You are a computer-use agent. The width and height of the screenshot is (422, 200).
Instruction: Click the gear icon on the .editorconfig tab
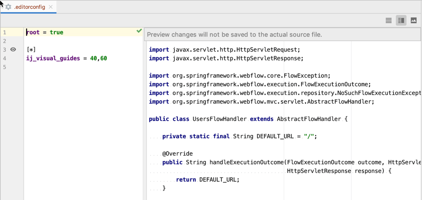point(8,7)
